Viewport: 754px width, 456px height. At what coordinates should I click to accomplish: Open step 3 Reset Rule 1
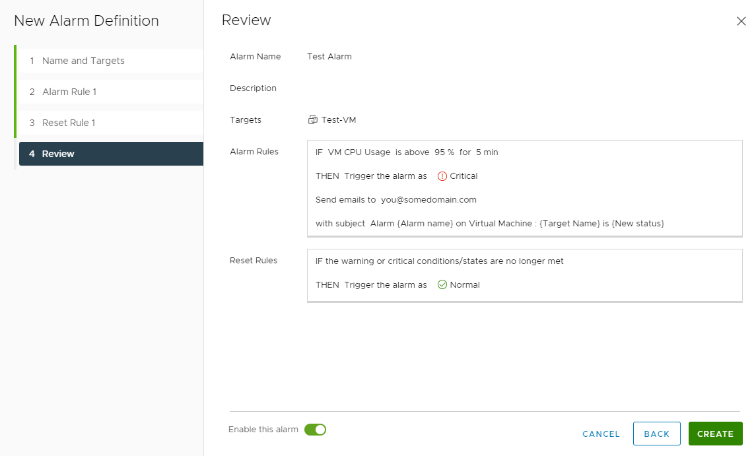pyautogui.click(x=110, y=123)
